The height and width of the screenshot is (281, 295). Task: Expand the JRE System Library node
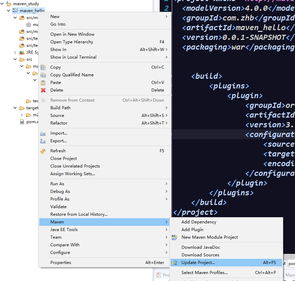[15, 52]
